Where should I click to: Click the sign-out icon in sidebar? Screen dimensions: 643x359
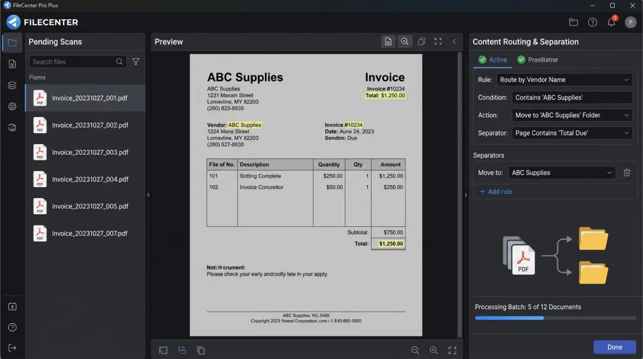(x=12, y=348)
